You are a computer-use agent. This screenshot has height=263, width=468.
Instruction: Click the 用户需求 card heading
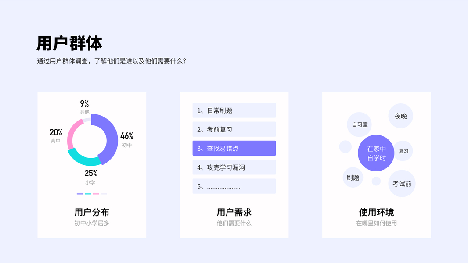coord(234,213)
